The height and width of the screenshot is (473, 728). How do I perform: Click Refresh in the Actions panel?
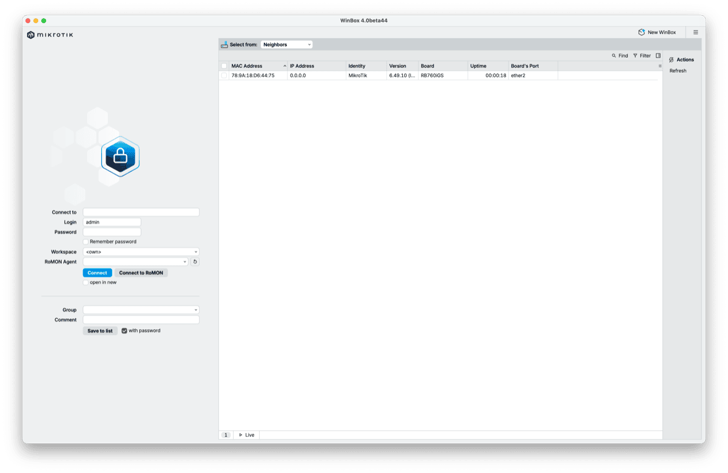tap(677, 70)
